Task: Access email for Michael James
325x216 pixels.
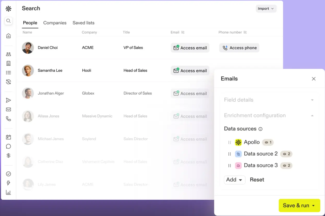Action: point(190,139)
